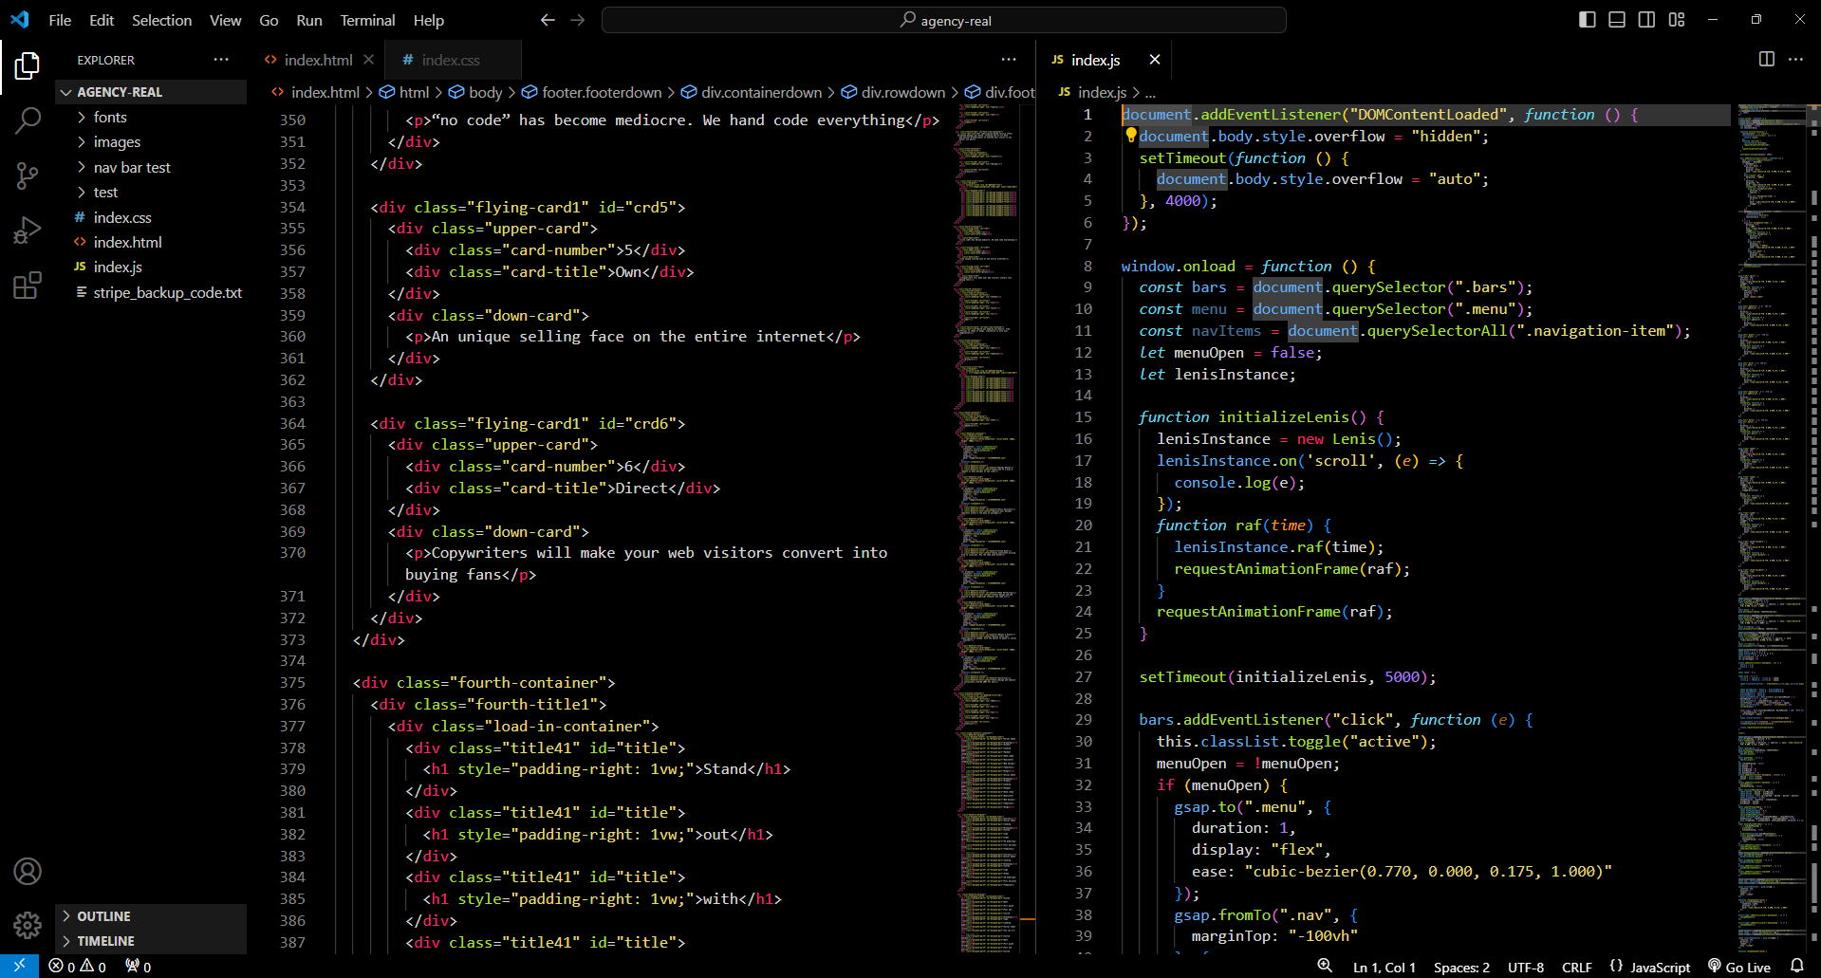Open more actions for left editor group
Viewport: 1821px width, 978px height.
1009,59
